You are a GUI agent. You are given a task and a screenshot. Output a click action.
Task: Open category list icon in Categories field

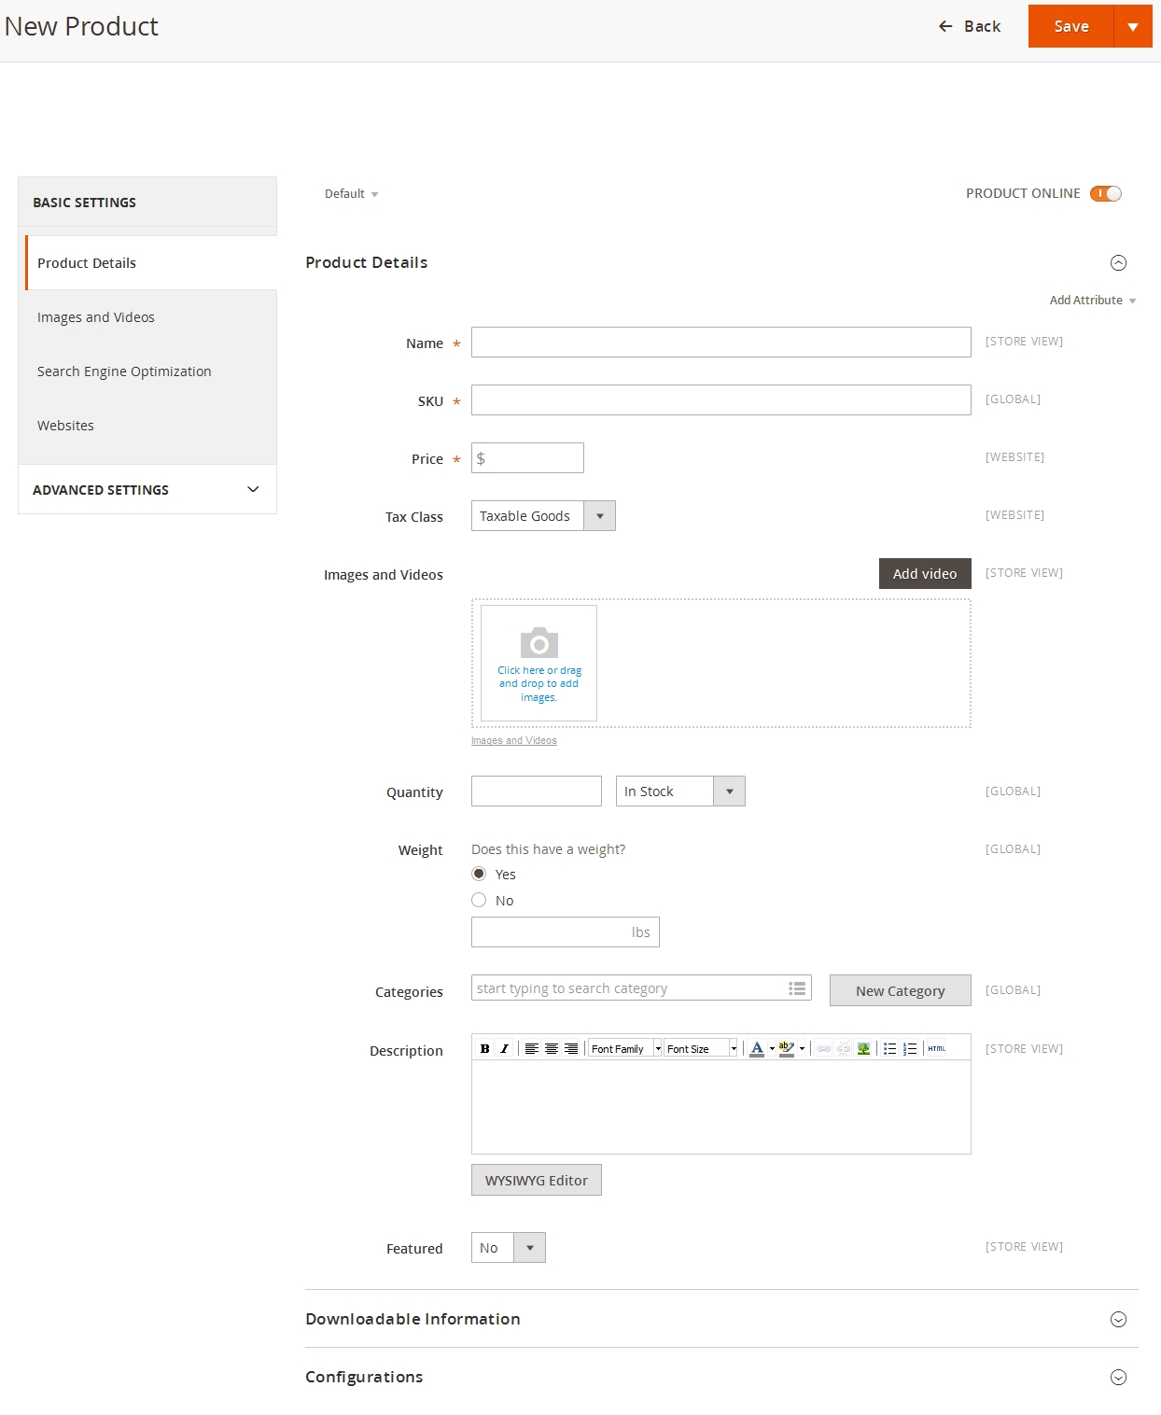797,988
